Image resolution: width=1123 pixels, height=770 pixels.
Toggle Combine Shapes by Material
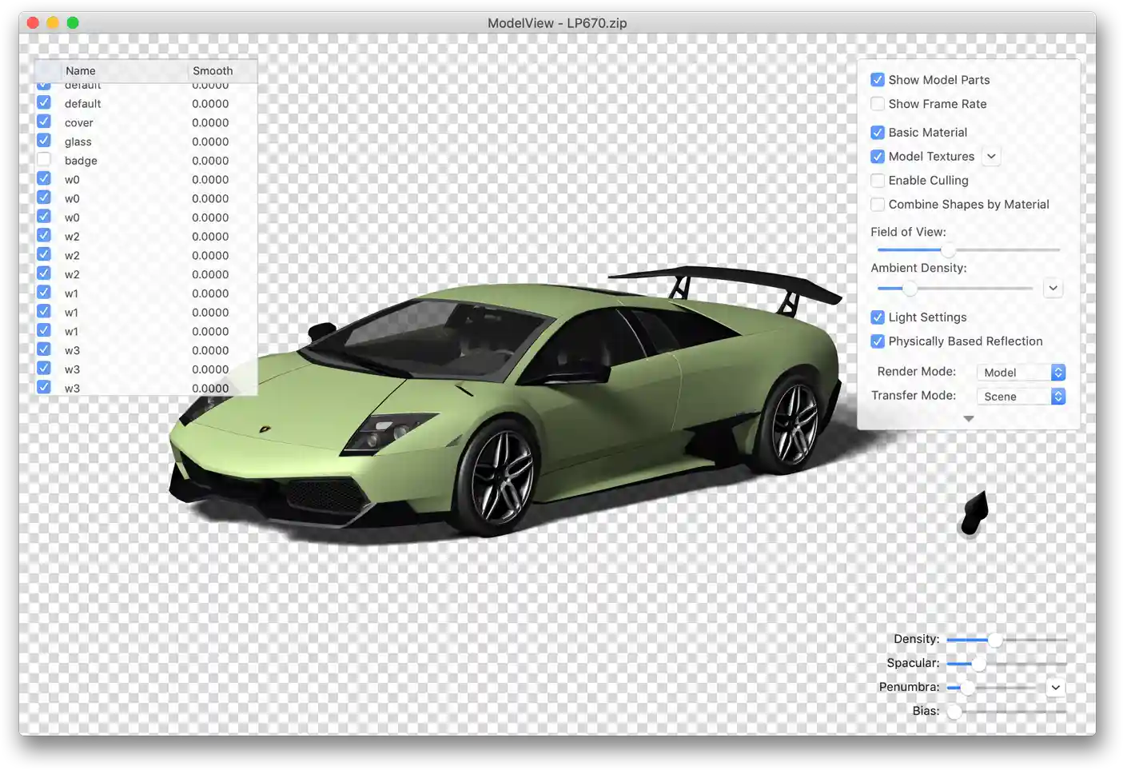[878, 205]
